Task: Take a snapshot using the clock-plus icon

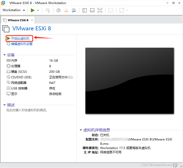Action: coord(58,10)
